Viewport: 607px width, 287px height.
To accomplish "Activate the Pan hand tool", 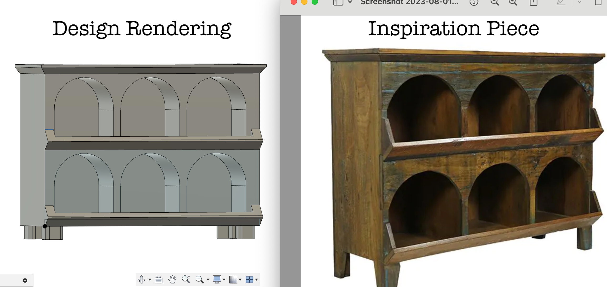I will point(172,279).
